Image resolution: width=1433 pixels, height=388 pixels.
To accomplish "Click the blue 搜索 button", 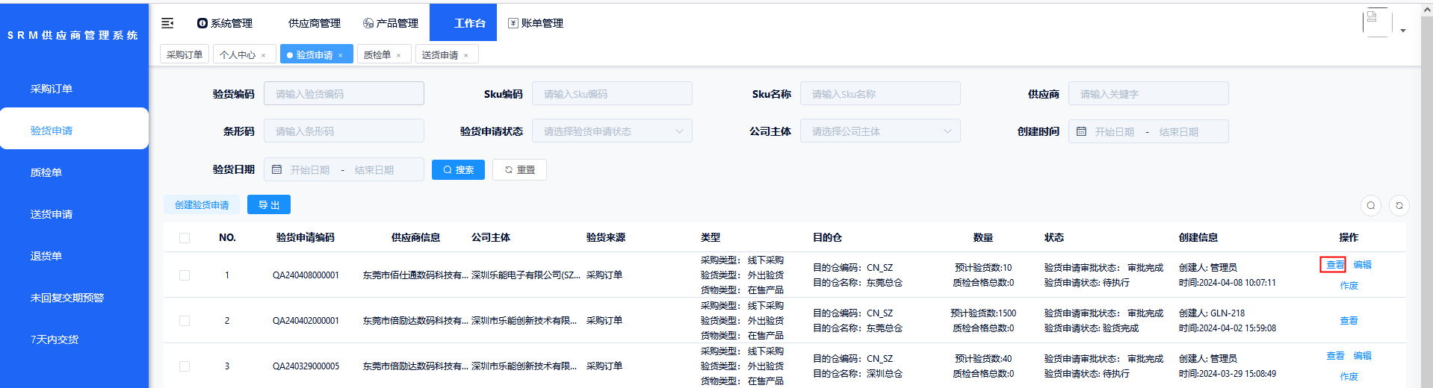I will point(458,170).
